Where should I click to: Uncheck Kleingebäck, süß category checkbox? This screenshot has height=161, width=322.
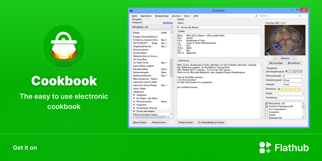pos(267,104)
